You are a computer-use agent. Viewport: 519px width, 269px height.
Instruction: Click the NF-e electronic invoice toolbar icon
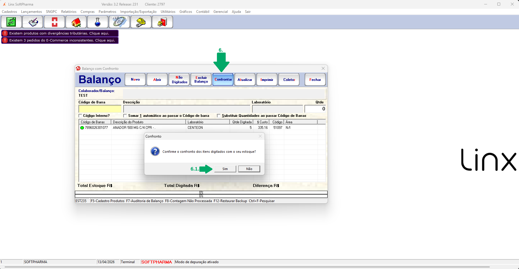[119, 22]
